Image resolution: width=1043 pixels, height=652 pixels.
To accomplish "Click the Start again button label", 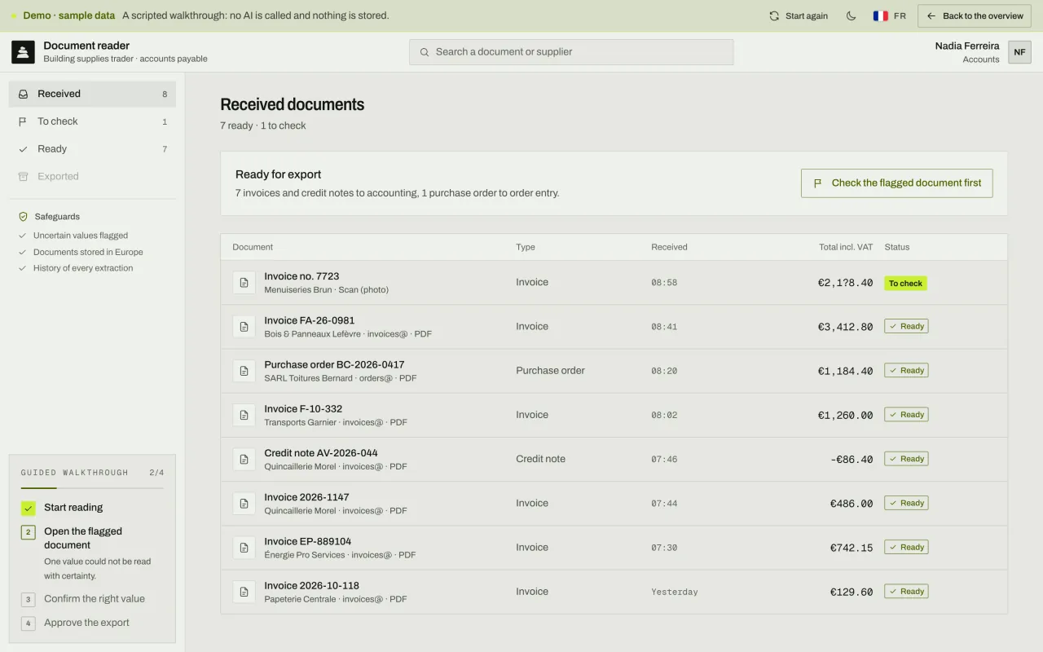I will click(807, 15).
